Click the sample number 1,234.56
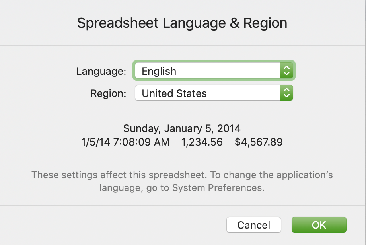This screenshot has width=366, height=245. pos(202,142)
